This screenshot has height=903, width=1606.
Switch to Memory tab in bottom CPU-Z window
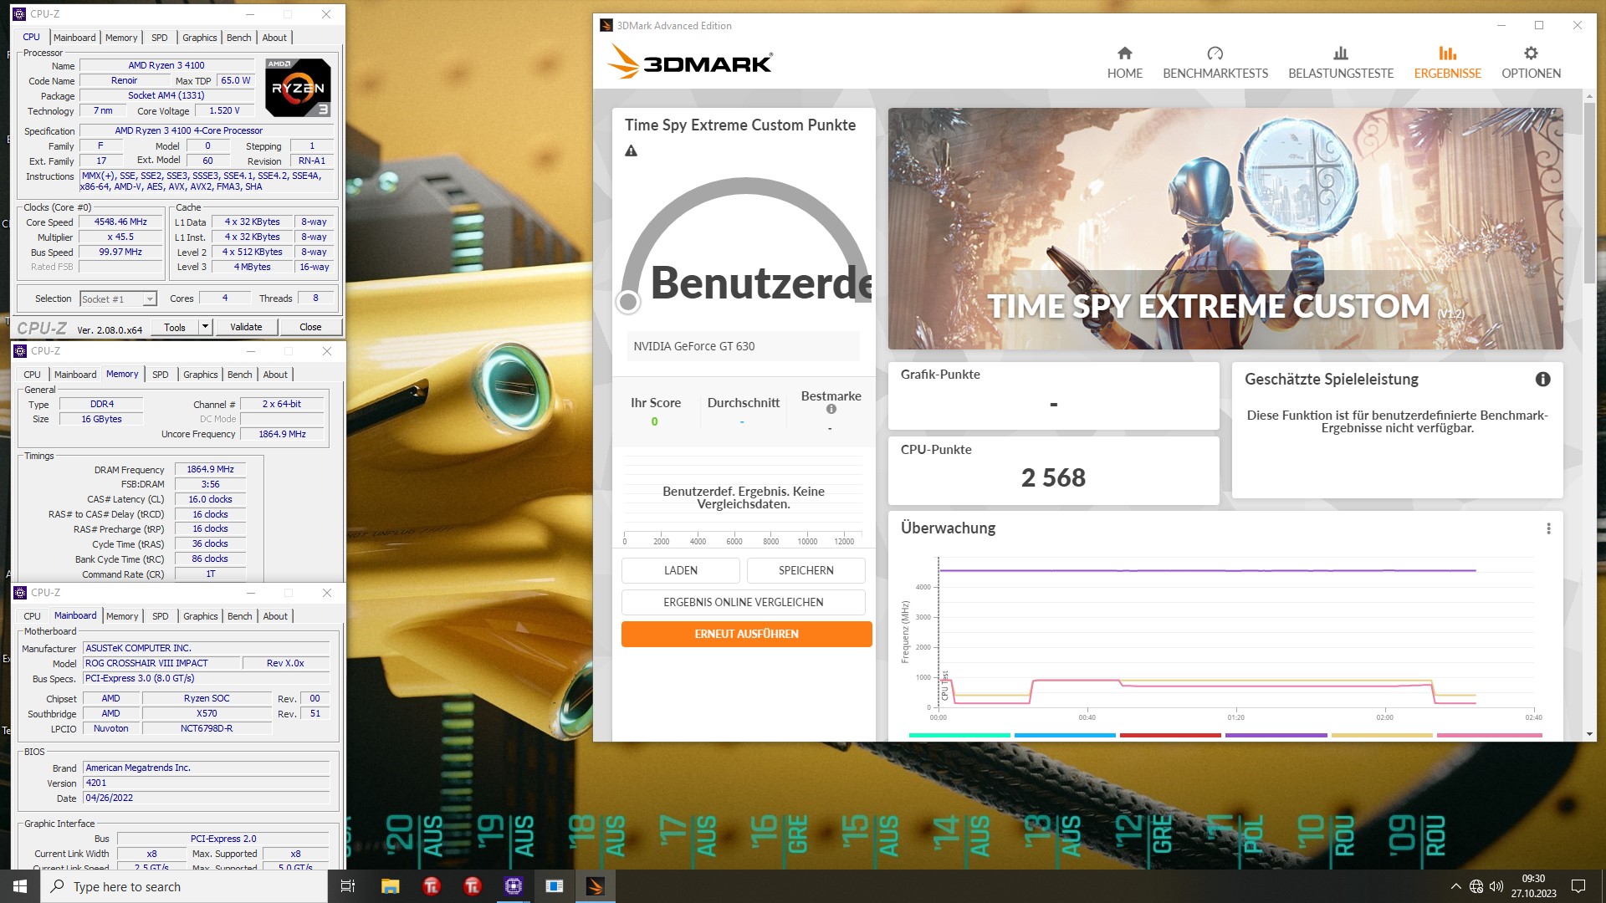click(122, 616)
